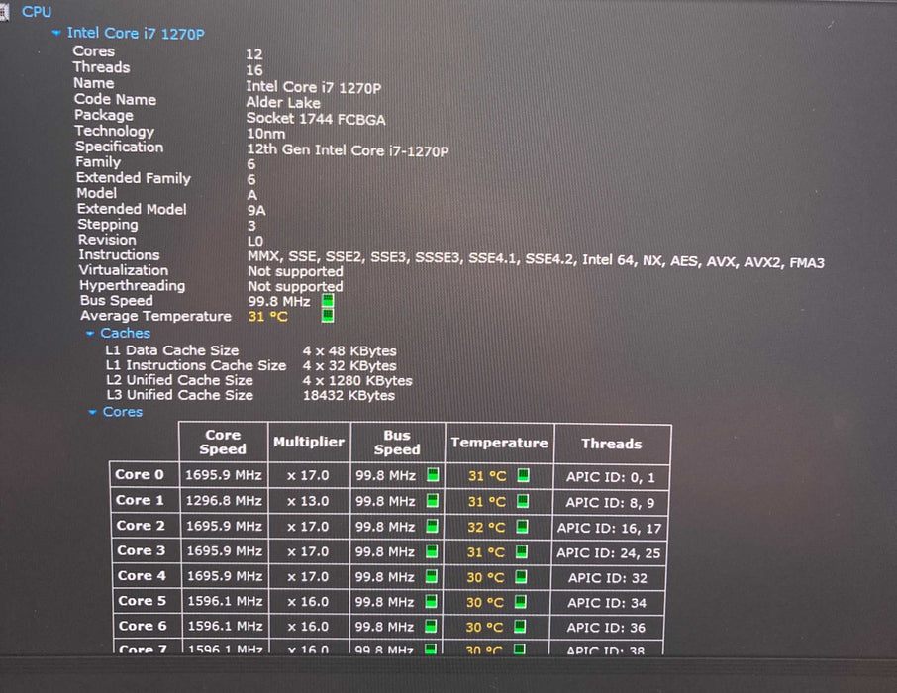Select the APIC ID: 8, 9 cell

click(x=610, y=503)
